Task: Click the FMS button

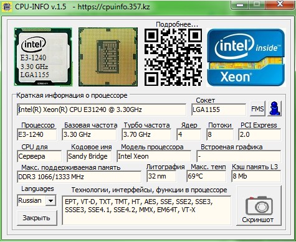Action: point(257,109)
